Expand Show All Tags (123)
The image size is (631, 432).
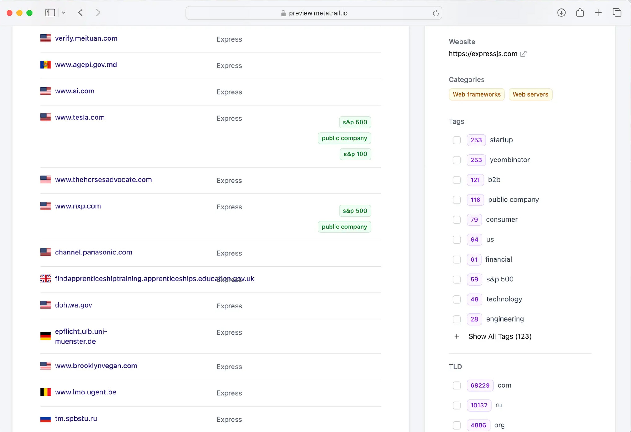pyautogui.click(x=500, y=336)
